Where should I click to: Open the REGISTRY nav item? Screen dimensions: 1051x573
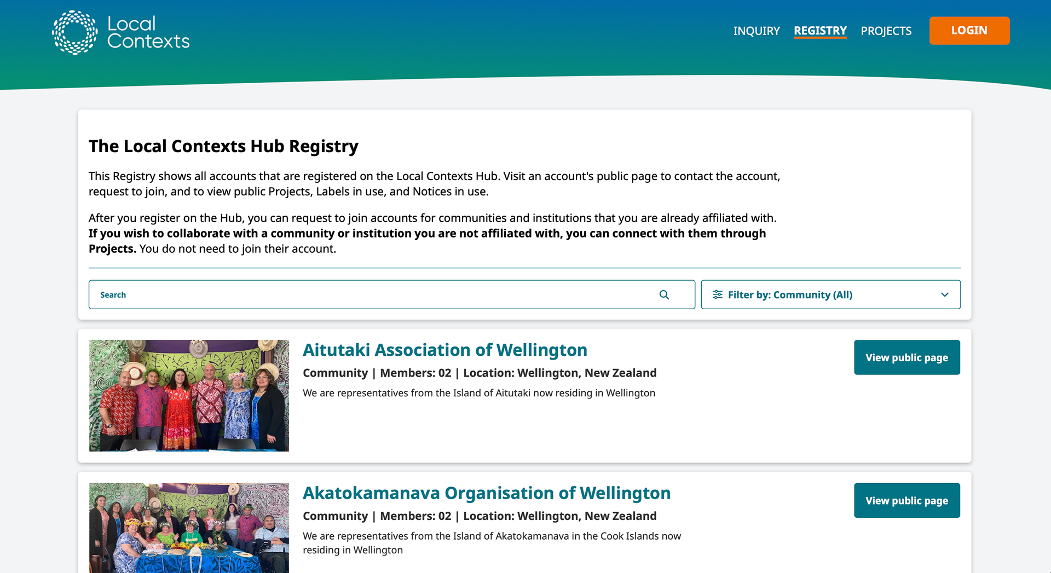coord(820,31)
